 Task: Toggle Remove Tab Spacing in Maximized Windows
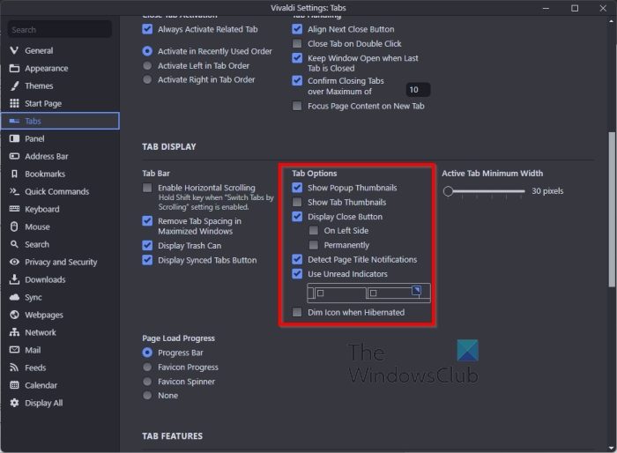147,221
